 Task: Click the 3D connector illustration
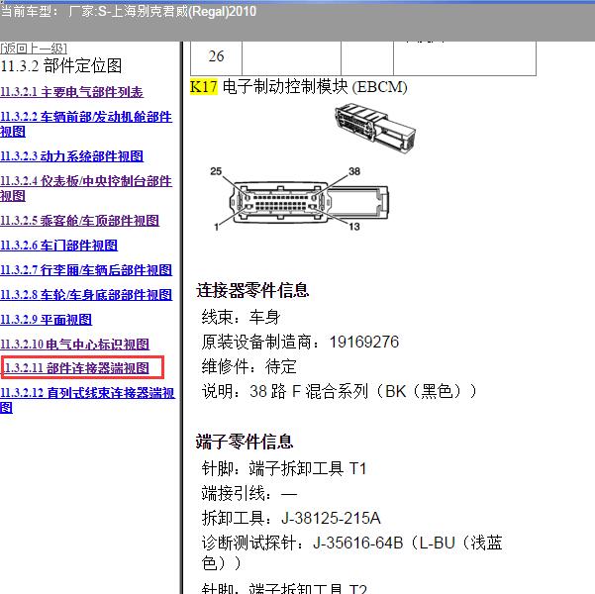[x=375, y=128]
